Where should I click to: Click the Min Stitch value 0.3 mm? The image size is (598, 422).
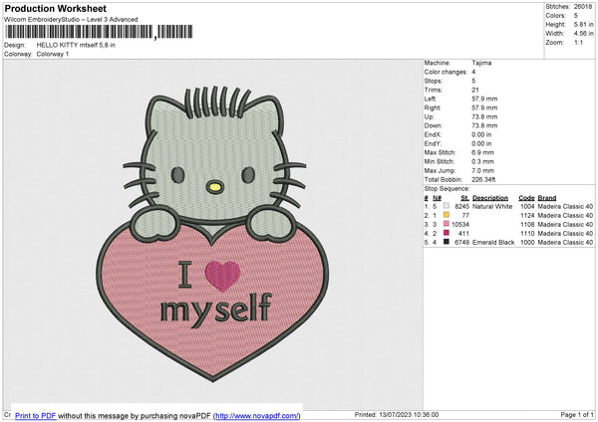point(482,161)
